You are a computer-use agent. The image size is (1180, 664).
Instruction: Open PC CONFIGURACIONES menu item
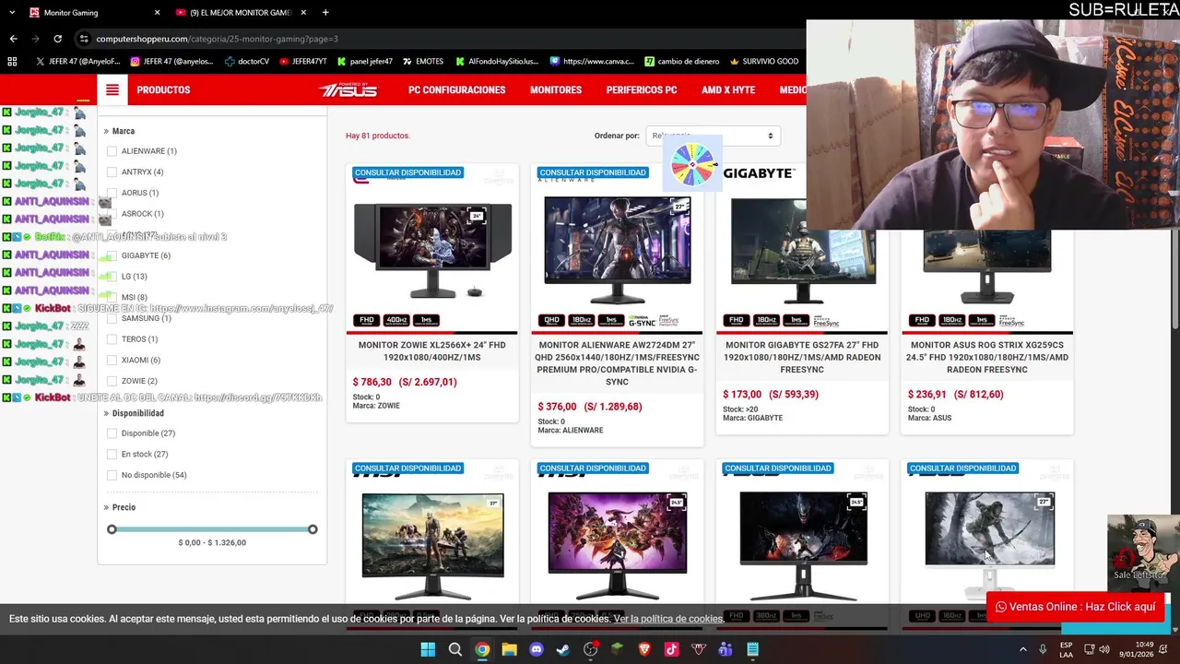click(456, 90)
